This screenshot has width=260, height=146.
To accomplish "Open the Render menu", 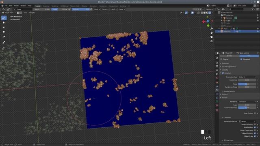I will (16, 6).
